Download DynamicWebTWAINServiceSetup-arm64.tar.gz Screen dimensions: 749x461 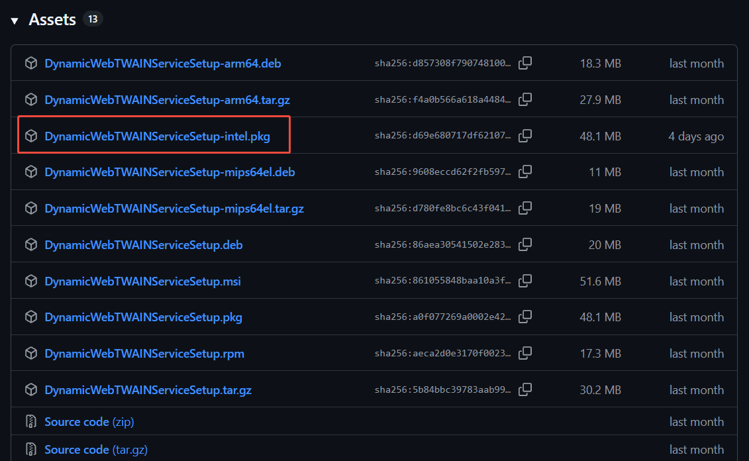tap(167, 100)
